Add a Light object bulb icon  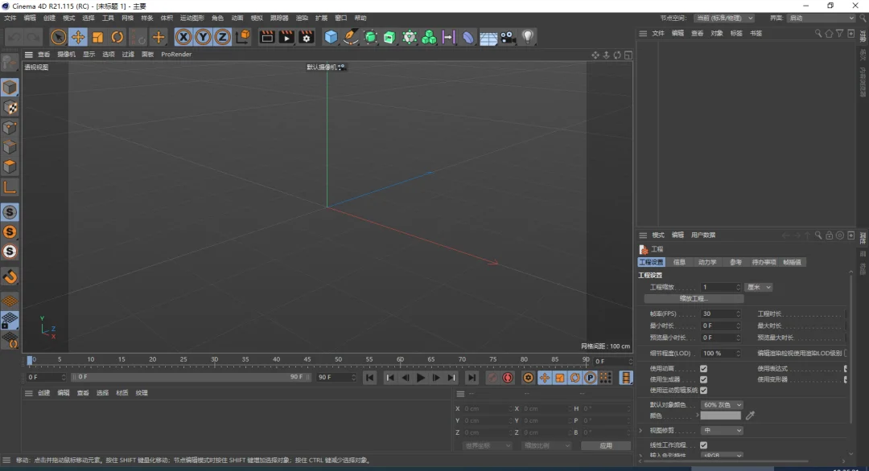pos(528,37)
